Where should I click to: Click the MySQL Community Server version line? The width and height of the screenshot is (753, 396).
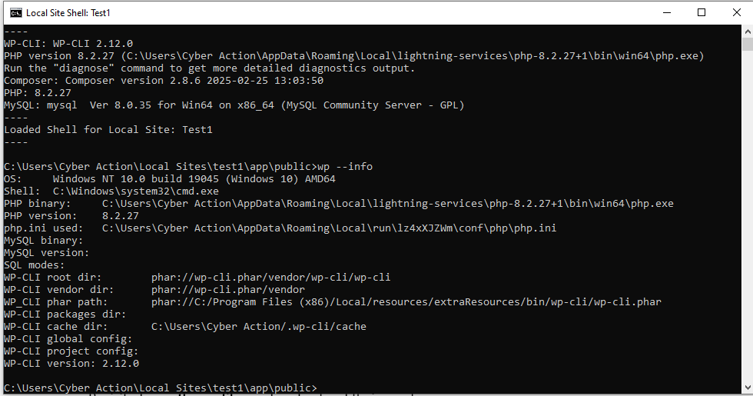[x=234, y=105]
